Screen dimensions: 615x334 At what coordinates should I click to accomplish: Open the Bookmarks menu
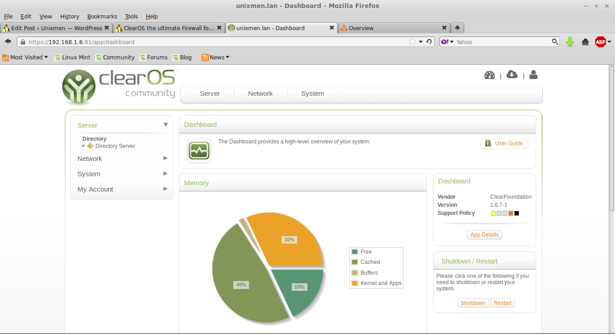click(102, 16)
